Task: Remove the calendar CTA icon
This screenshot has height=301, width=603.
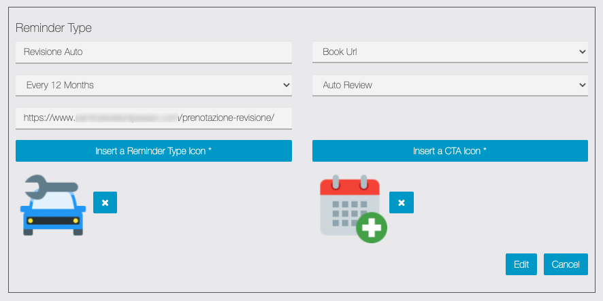Action: [402, 202]
